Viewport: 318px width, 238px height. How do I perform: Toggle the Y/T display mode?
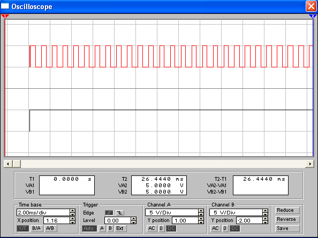(22, 228)
